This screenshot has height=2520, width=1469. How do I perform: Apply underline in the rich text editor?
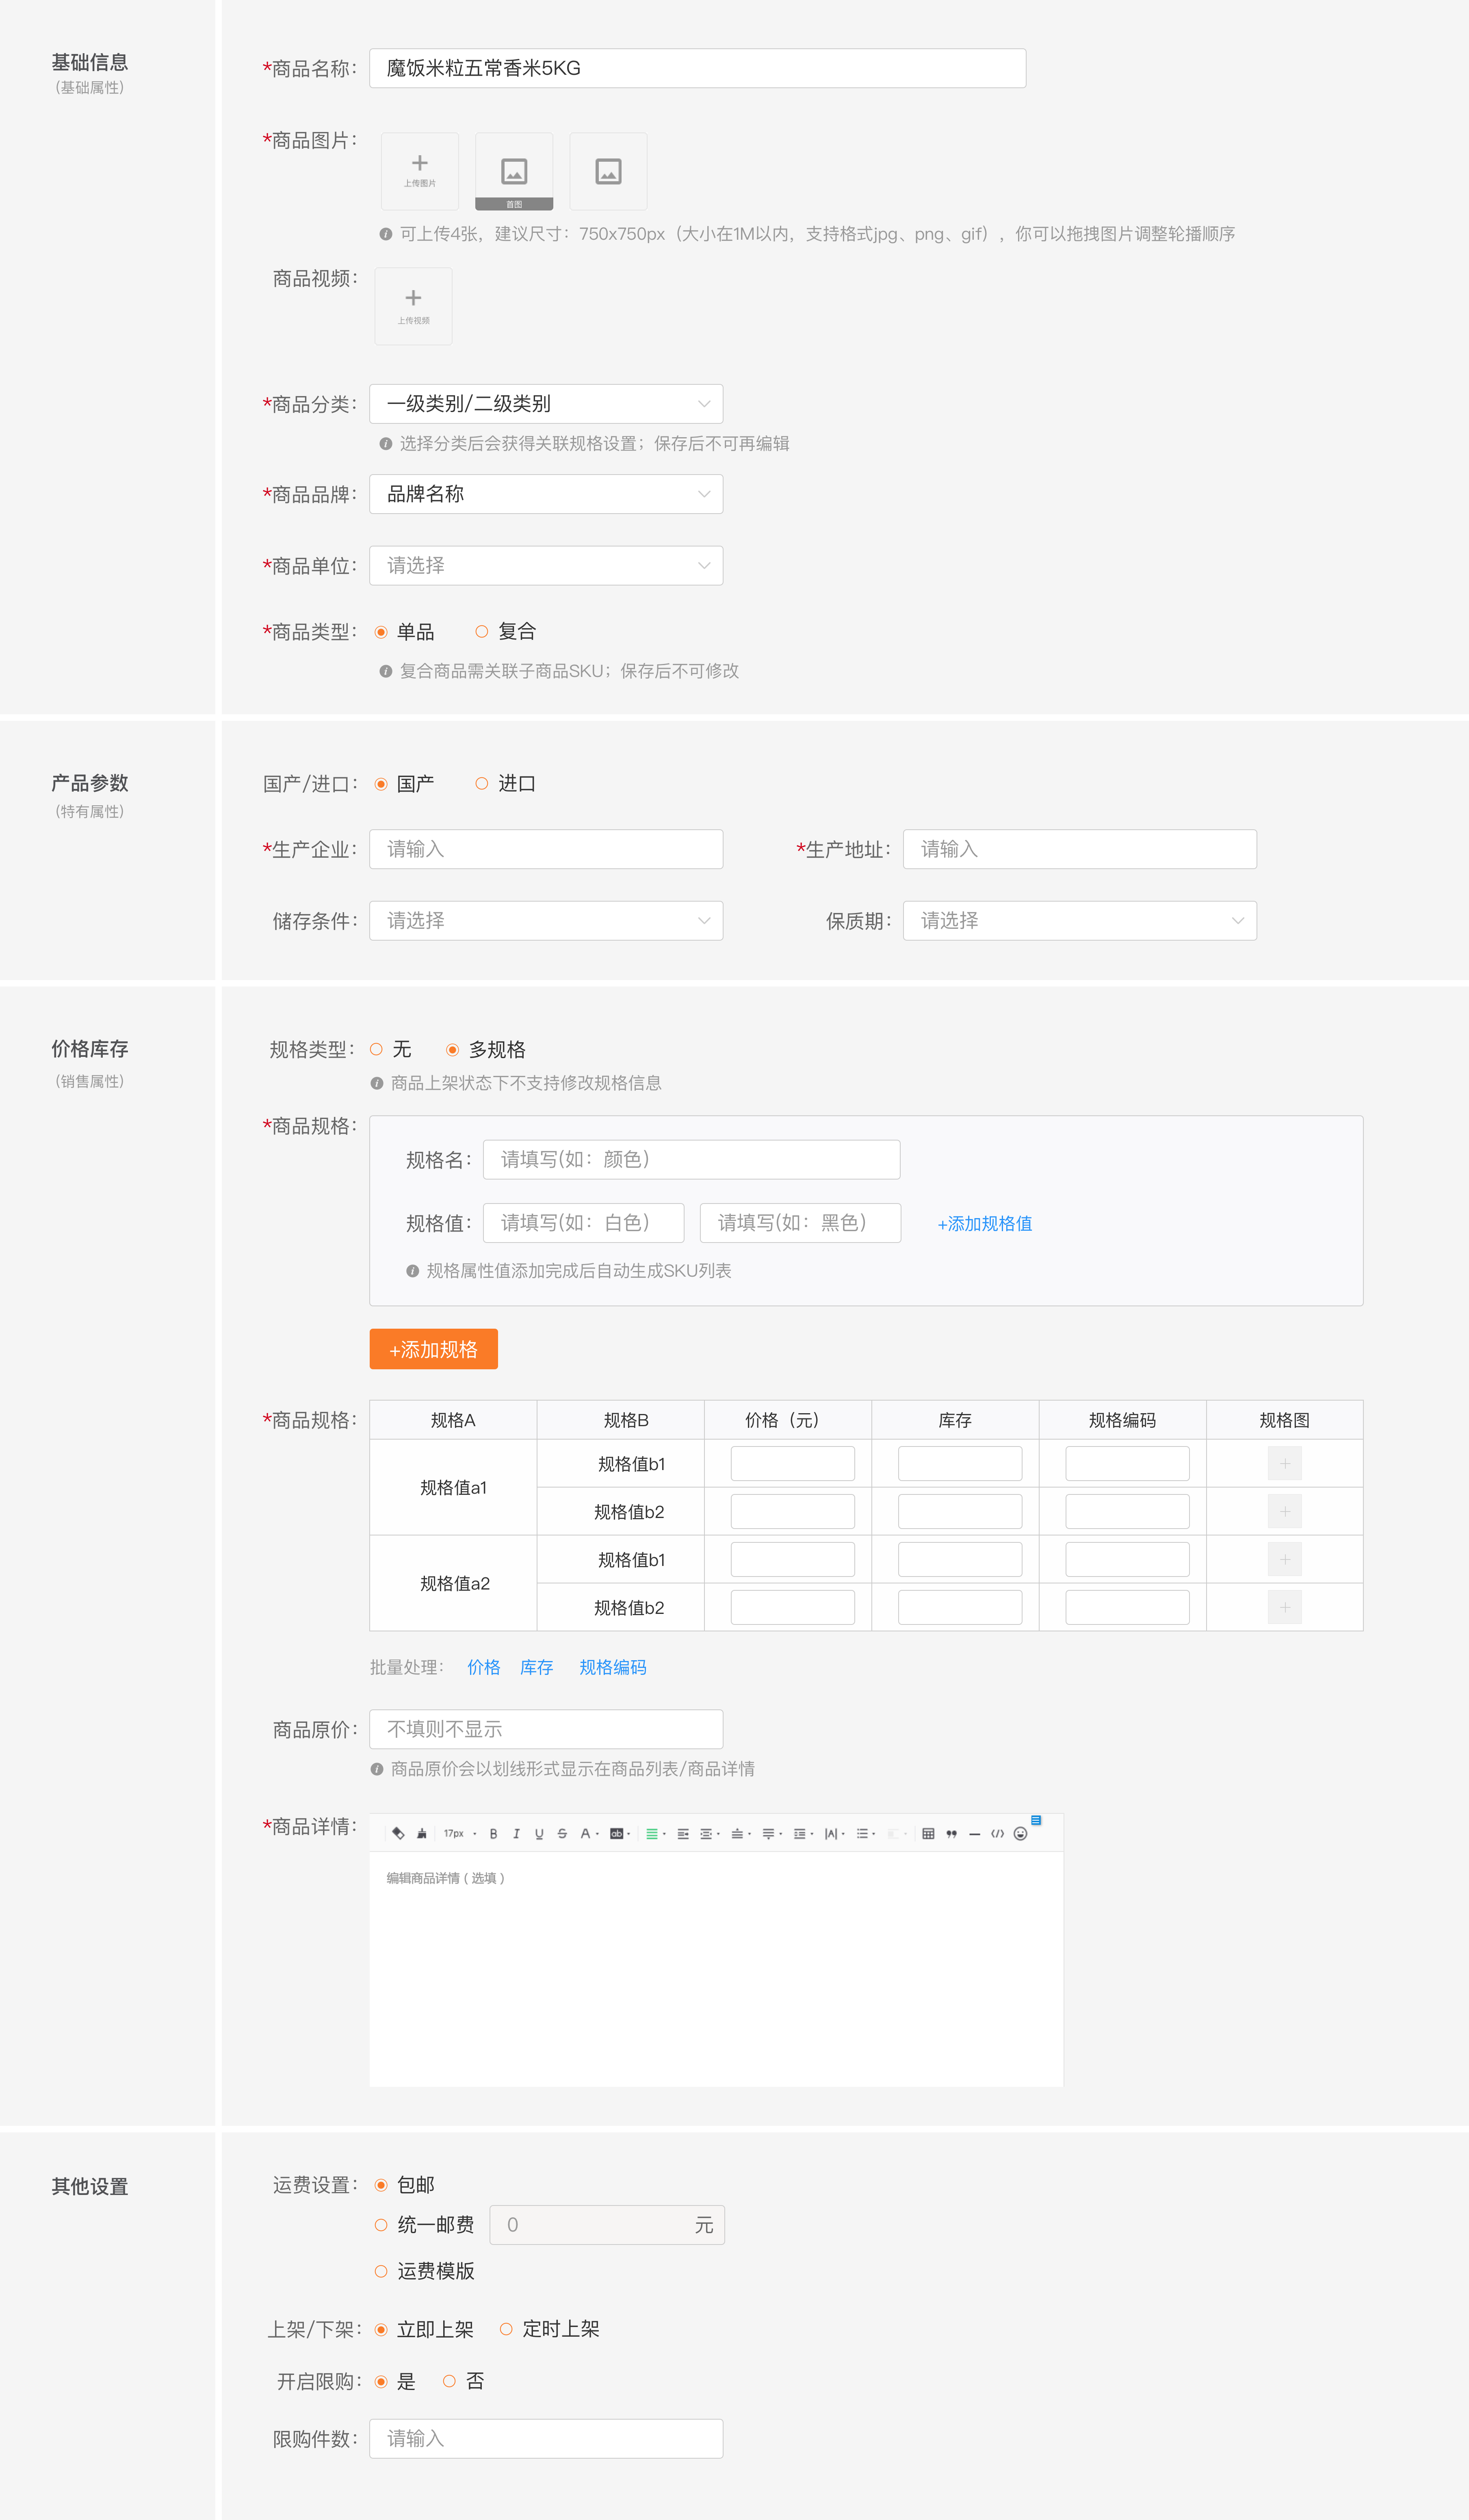[x=539, y=1834]
